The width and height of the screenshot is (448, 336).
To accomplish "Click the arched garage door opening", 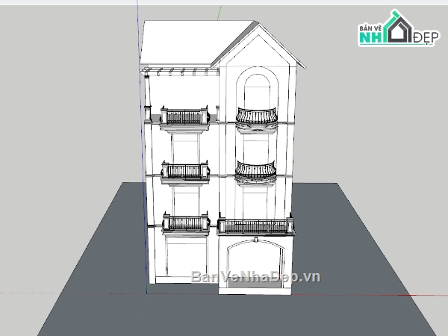I will tap(255, 261).
